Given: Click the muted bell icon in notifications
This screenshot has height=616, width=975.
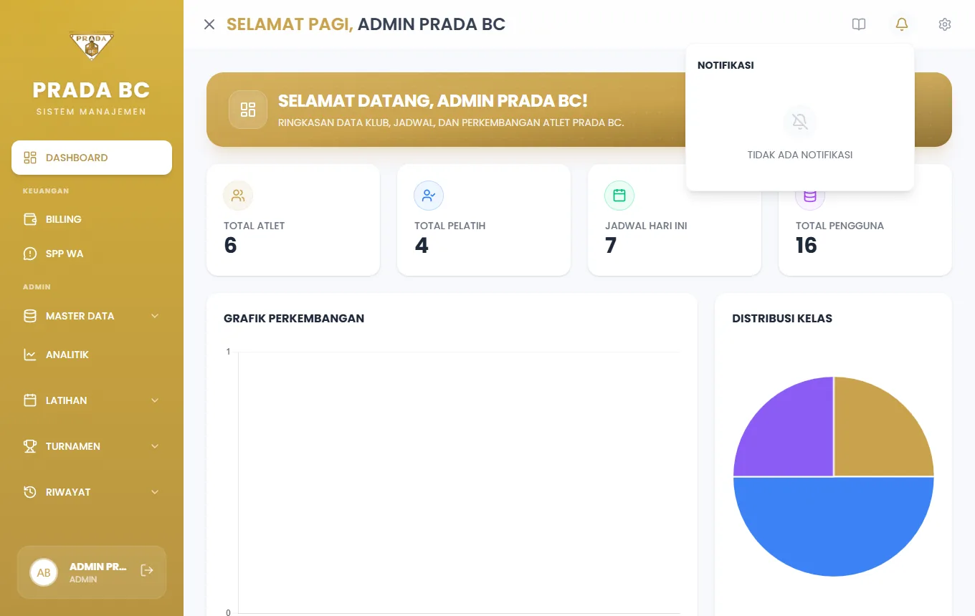Looking at the screenshot, I should click(x=800, y=122).
